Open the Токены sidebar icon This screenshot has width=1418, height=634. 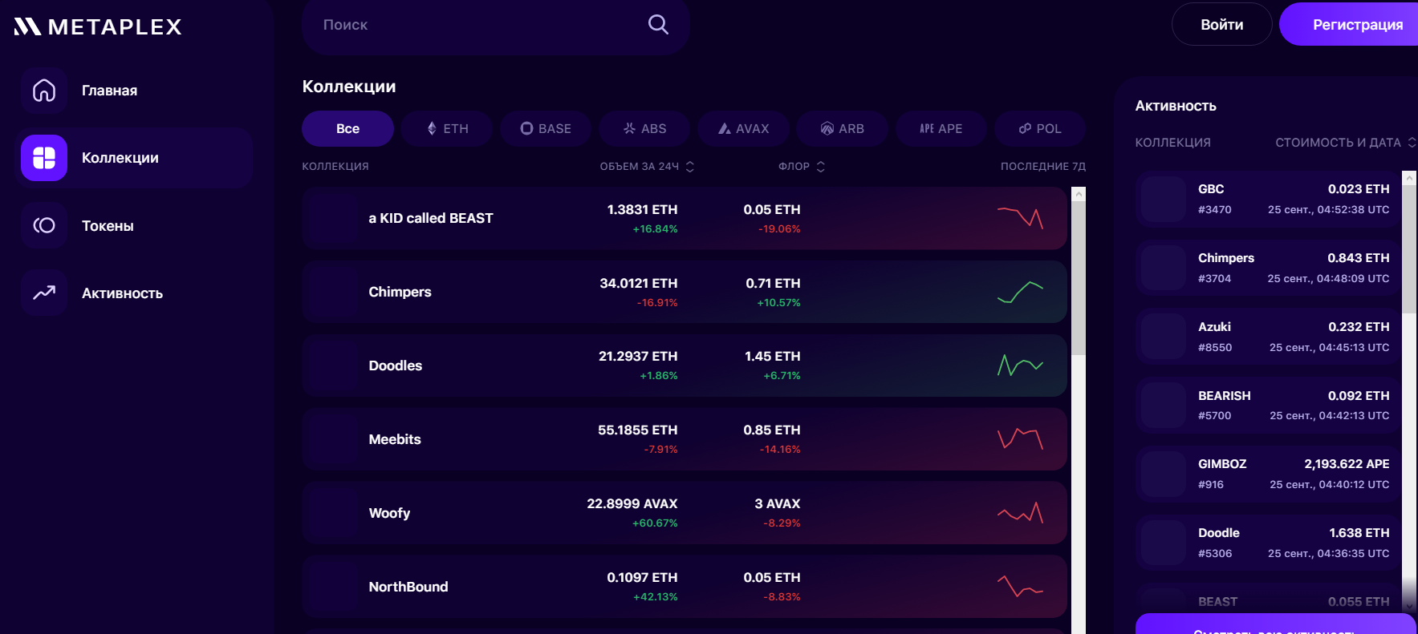point(44,225)
